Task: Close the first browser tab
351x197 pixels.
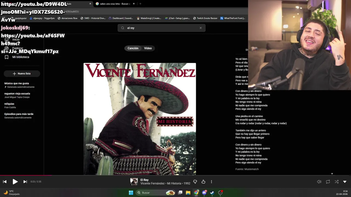Action: (90, 4)
